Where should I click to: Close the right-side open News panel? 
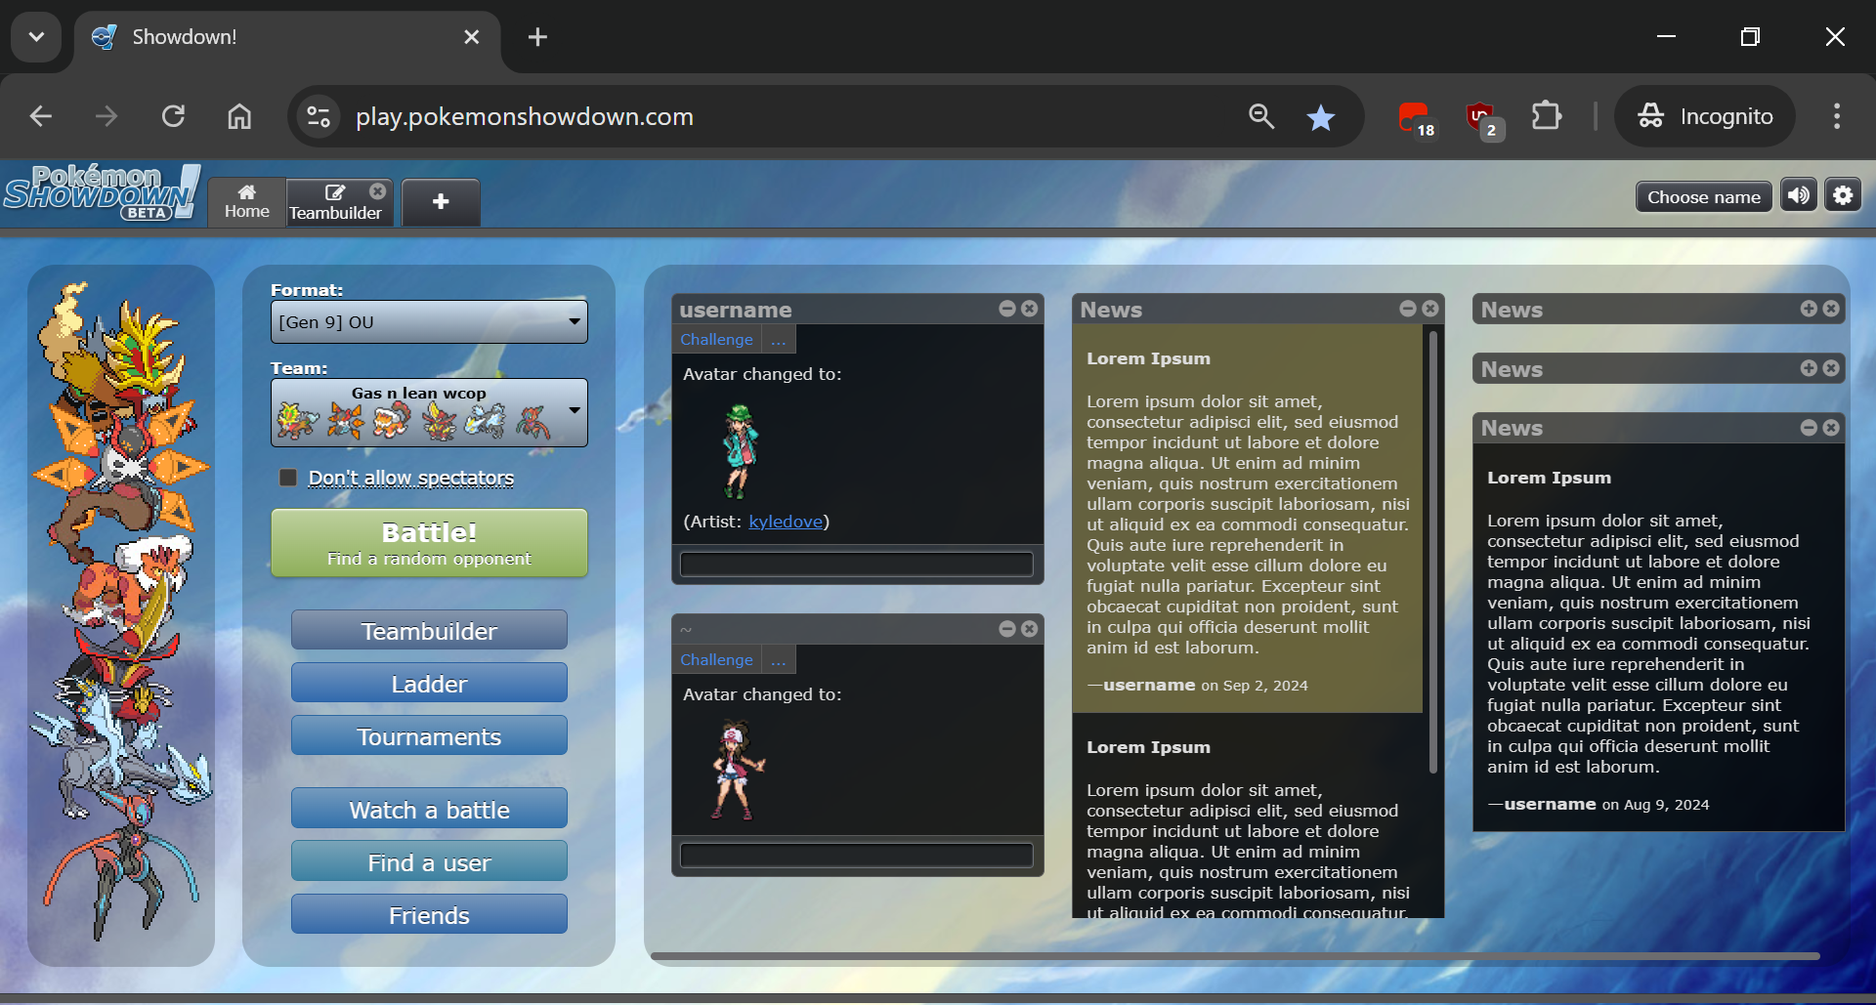[x=1831, y=428]
